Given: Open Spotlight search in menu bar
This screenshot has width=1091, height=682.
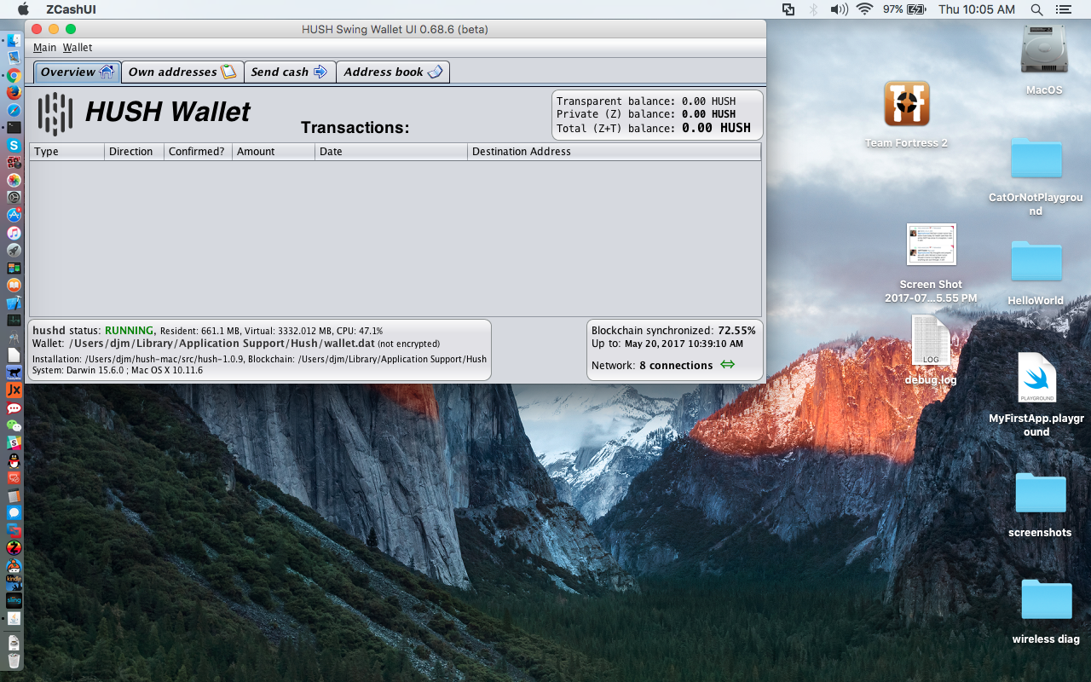Looking at the screenshot, I should pos(1036,9).
